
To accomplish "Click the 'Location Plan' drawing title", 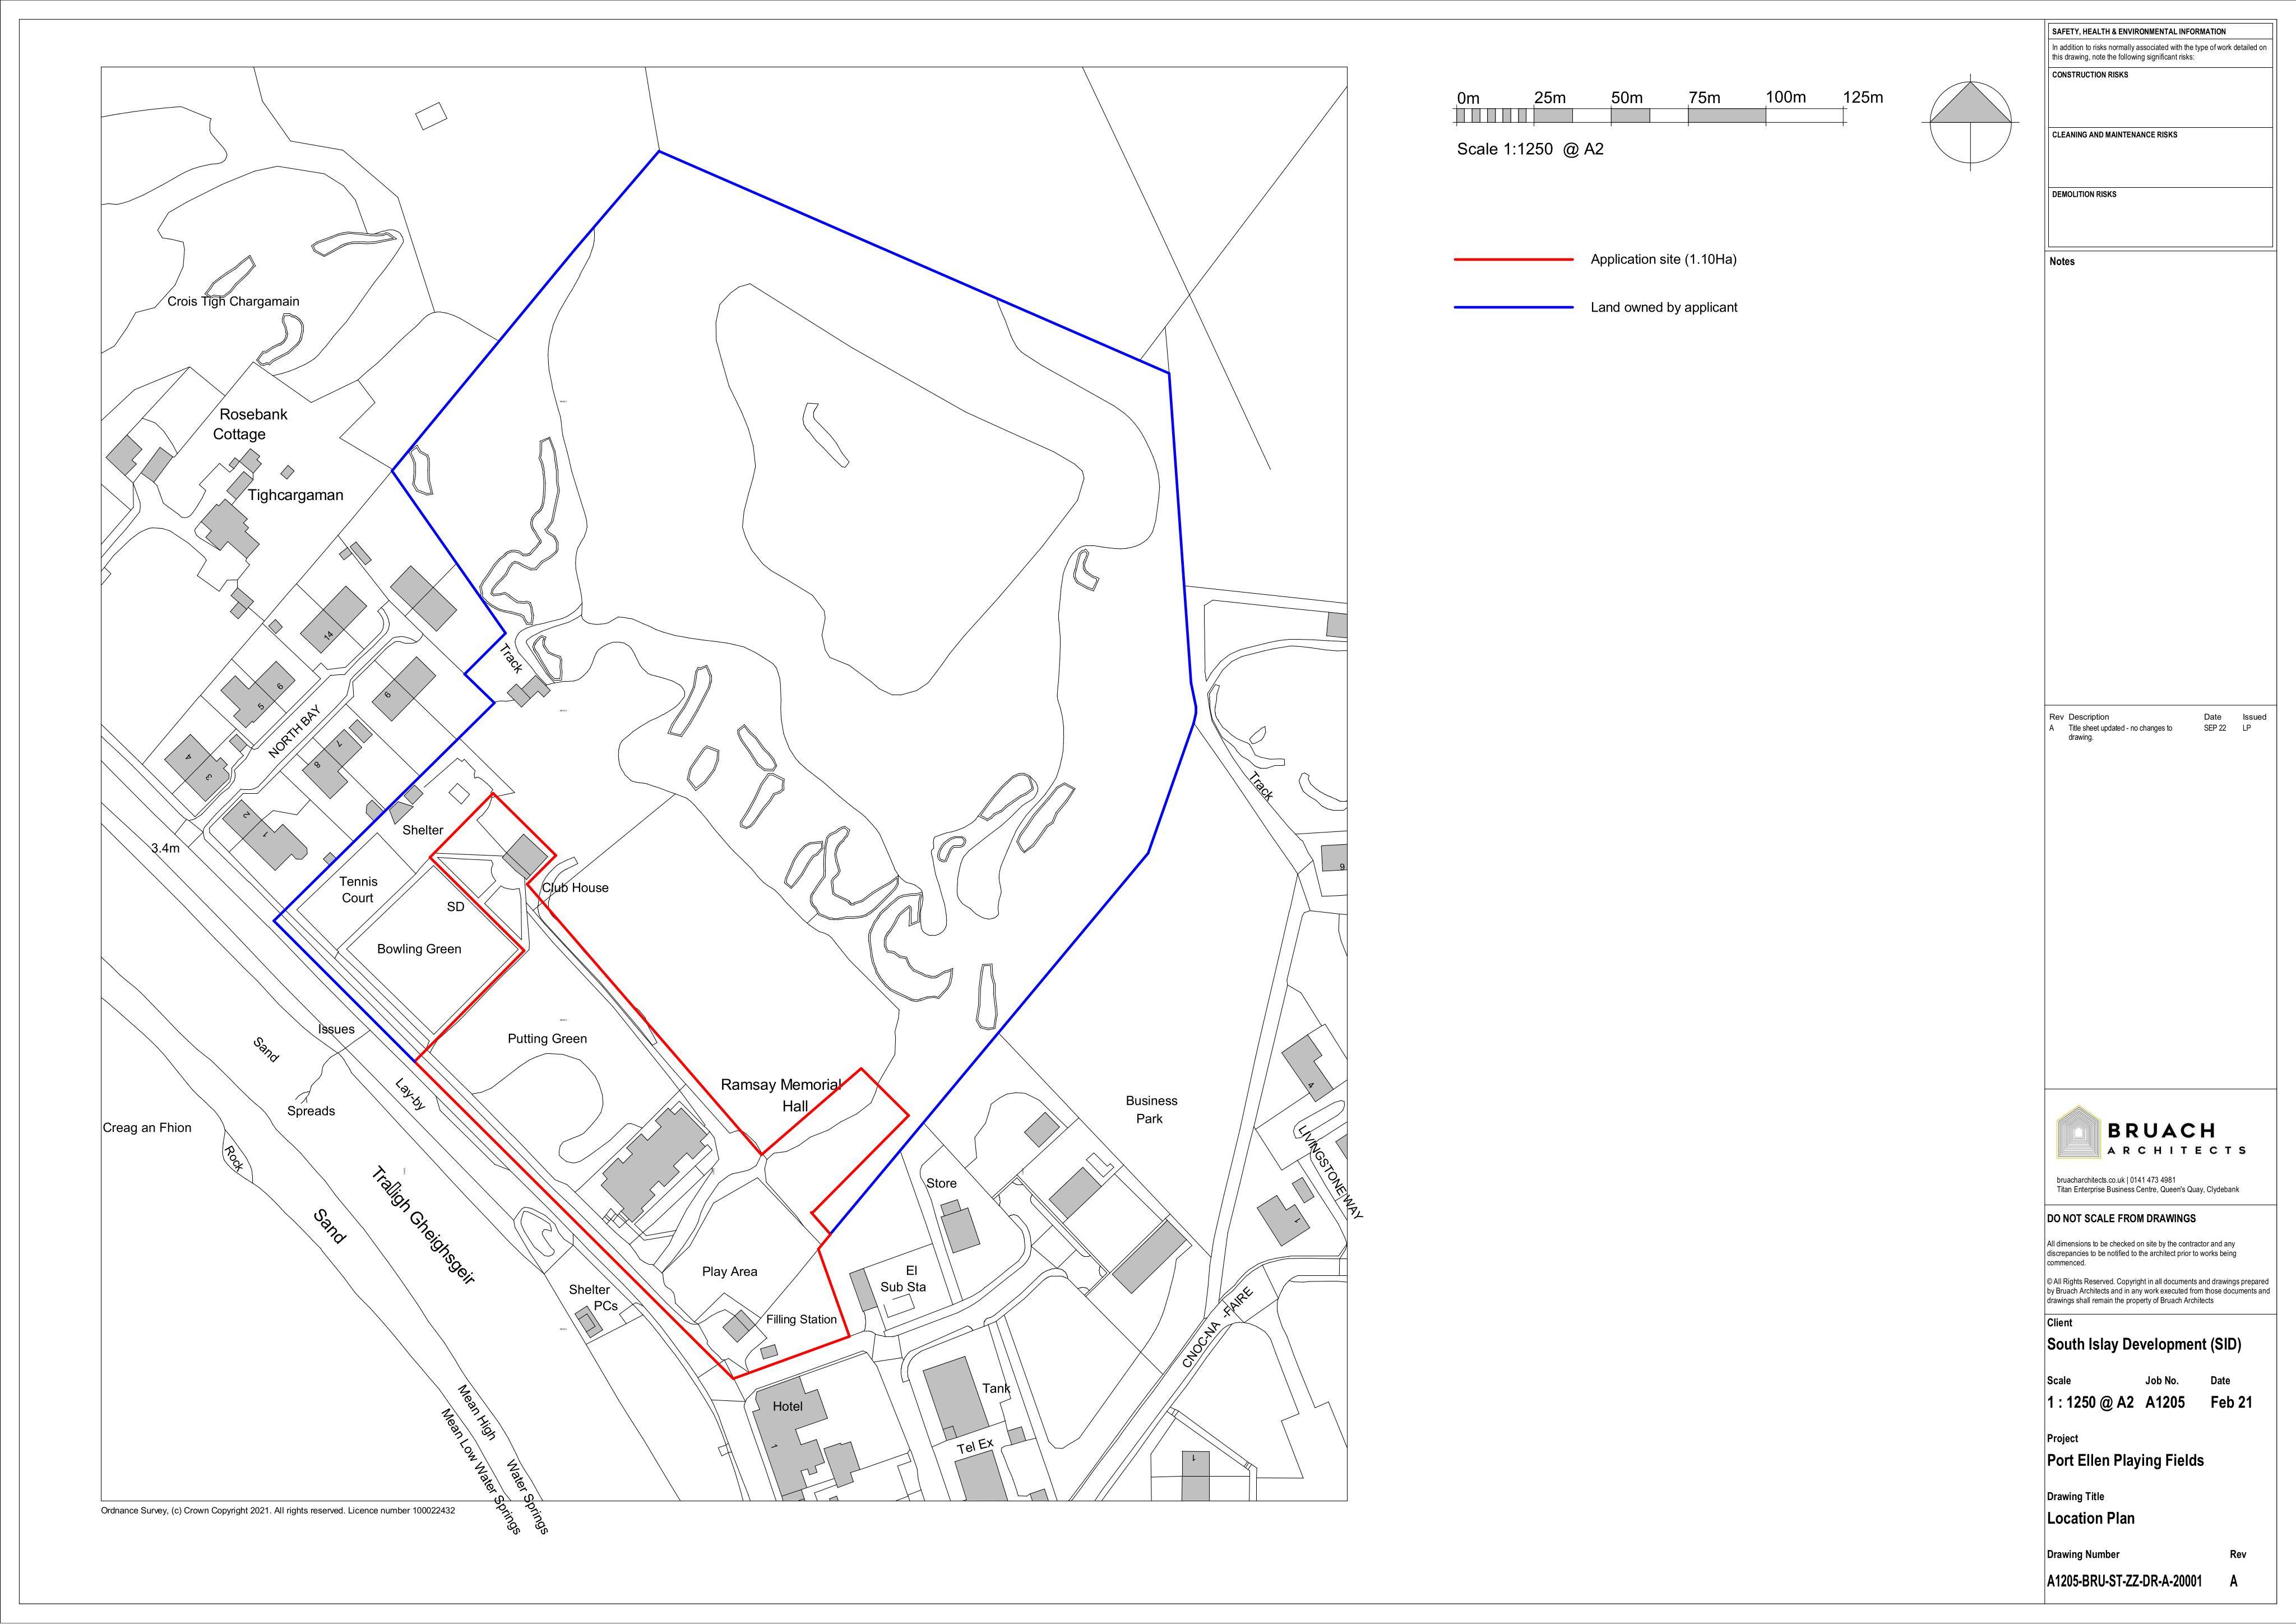I will [x=2090, y=1518].
